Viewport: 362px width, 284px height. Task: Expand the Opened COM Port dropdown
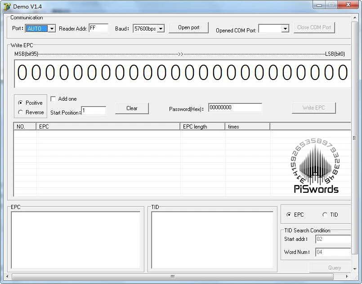286,29
